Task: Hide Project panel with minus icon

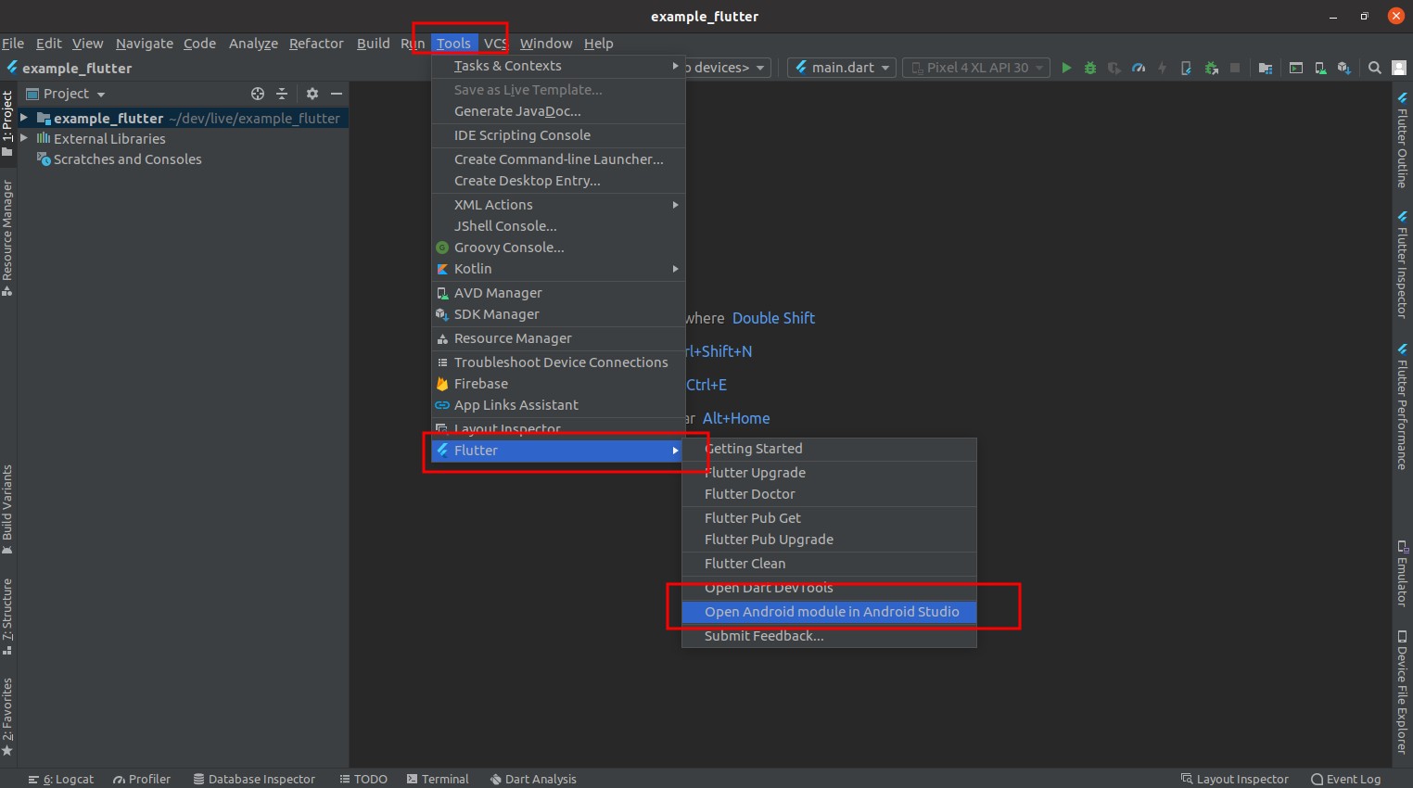Action: coord(337,94)
